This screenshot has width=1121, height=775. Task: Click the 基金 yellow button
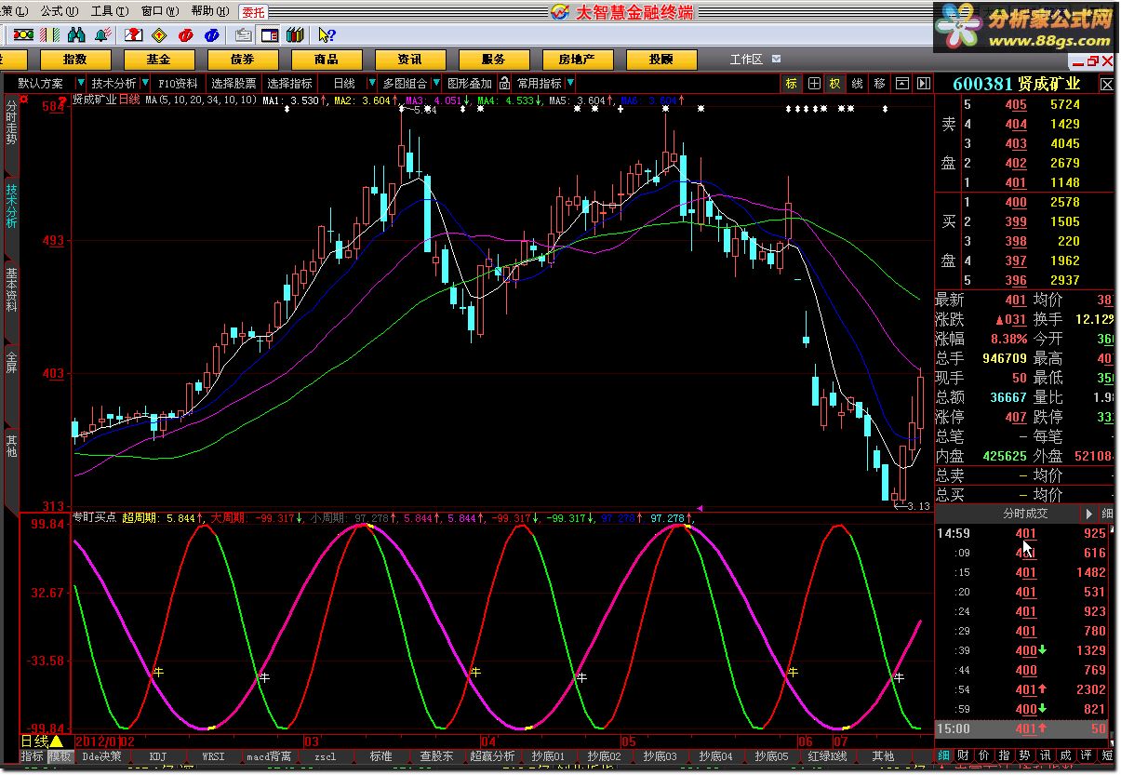(x=159, y=60)
